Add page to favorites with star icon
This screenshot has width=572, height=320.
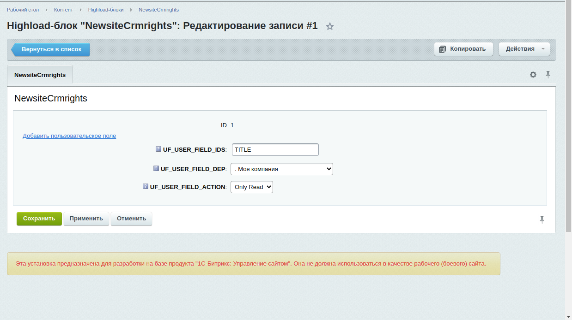click(330, 26)
